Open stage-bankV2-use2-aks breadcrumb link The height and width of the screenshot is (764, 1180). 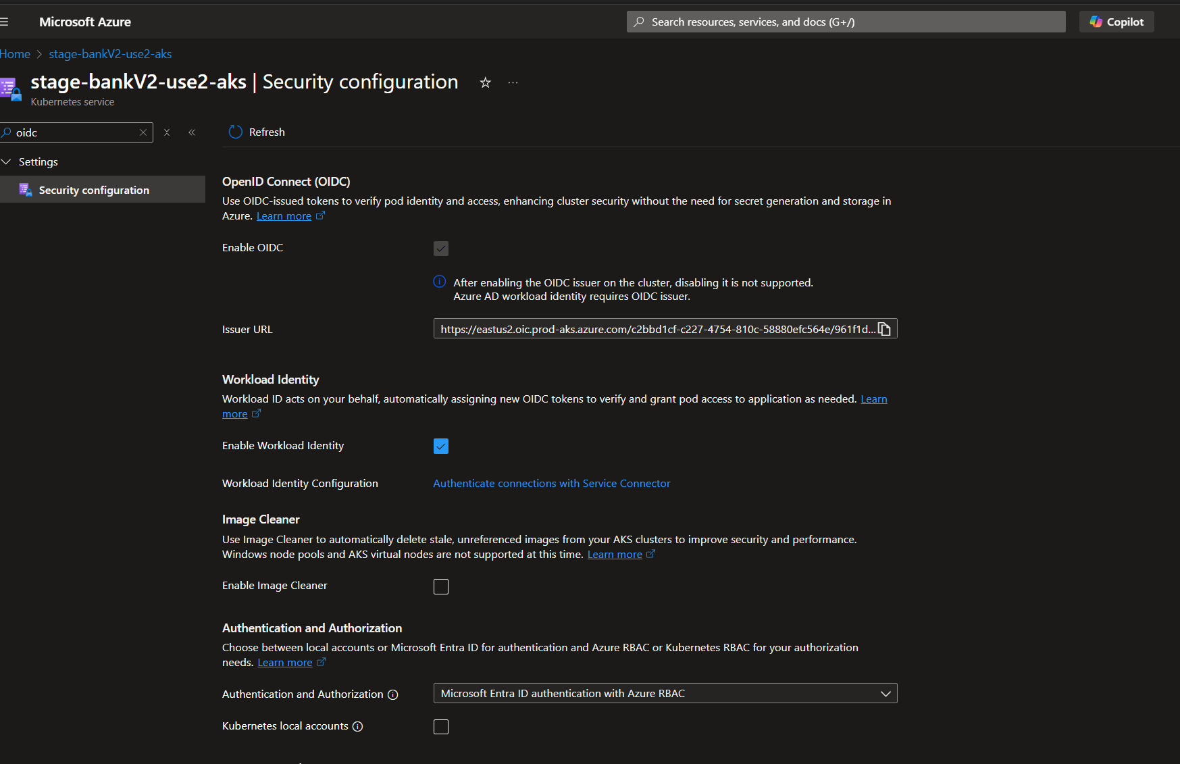click(110, 54)
